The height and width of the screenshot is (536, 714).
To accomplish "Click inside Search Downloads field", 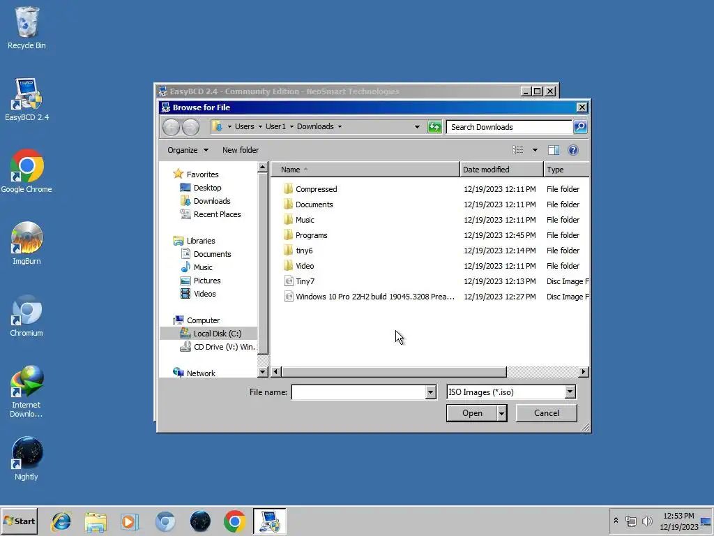I will pyautogui.click(x=509, y=127).
